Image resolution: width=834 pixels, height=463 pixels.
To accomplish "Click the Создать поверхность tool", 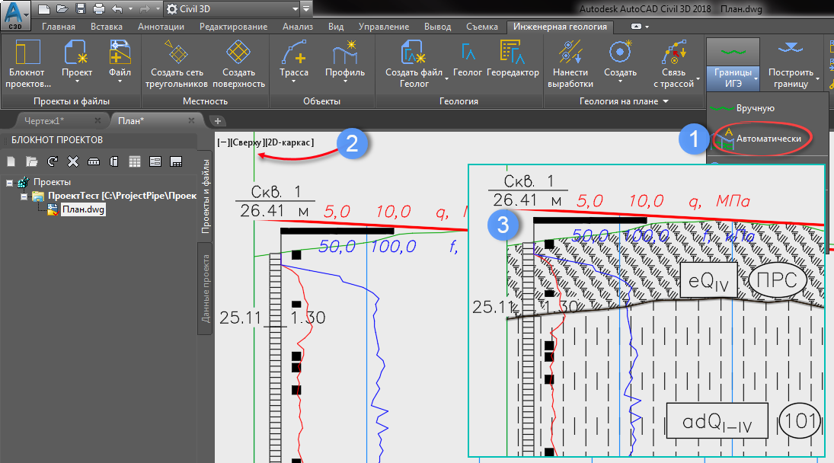I will coord(238,63).
